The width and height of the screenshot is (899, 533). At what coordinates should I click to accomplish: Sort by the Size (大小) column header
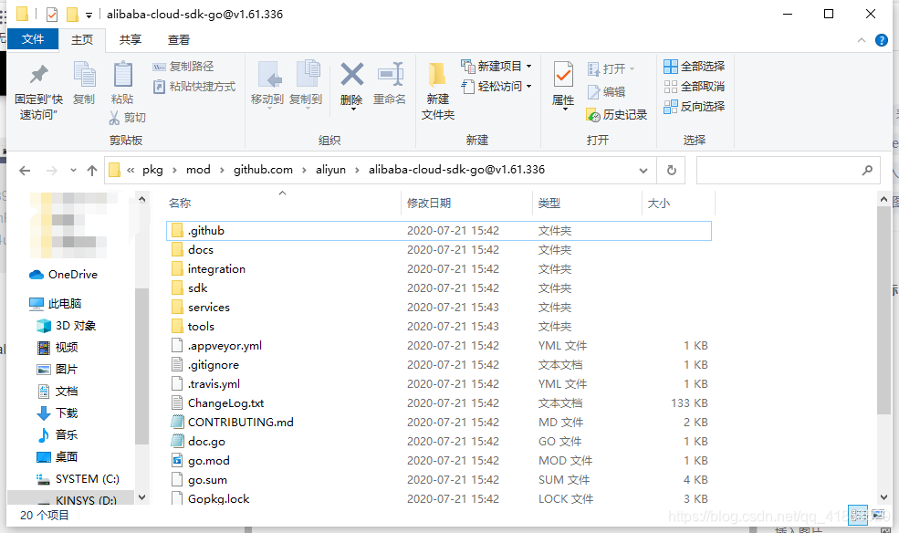(659, 203)
